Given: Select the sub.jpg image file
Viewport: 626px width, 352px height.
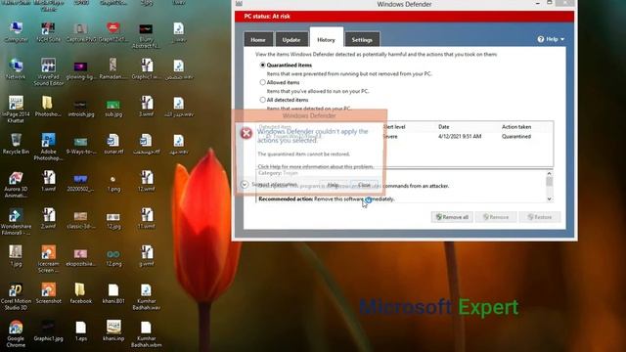Looking at the screenshot, I should tap(113, 109).
